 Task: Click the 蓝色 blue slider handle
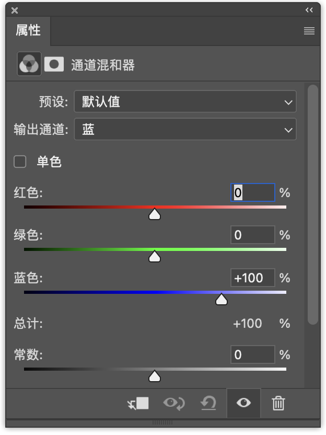[222, 299]
